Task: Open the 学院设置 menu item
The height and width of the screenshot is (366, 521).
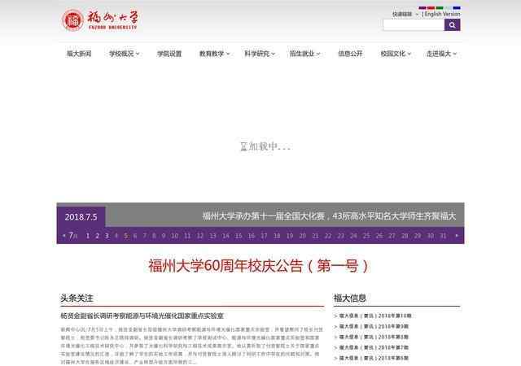Action: coord(169,54)
